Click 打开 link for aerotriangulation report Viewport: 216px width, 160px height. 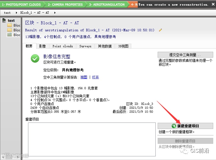(95, 77)
